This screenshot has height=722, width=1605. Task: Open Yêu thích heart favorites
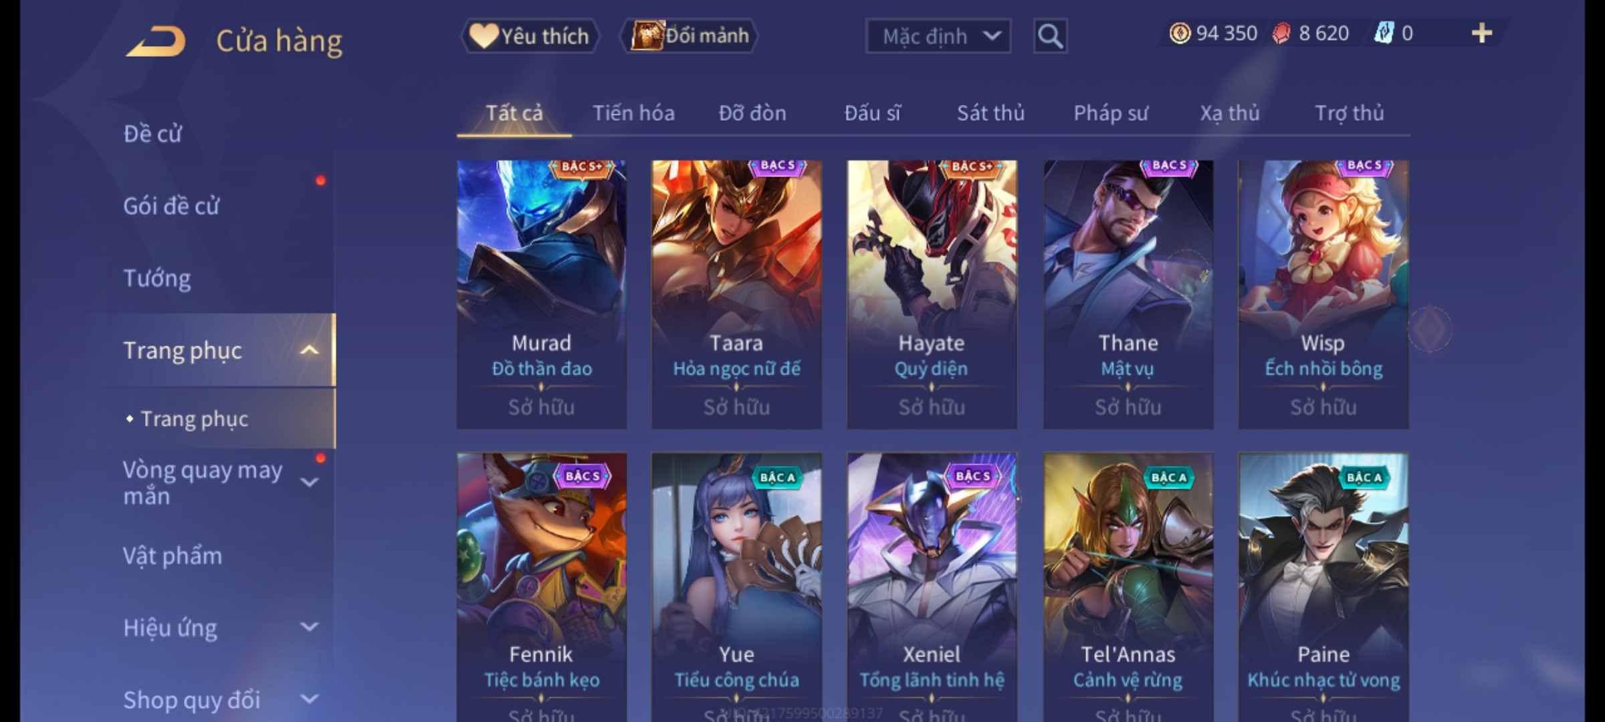click(x=530, y=36)
